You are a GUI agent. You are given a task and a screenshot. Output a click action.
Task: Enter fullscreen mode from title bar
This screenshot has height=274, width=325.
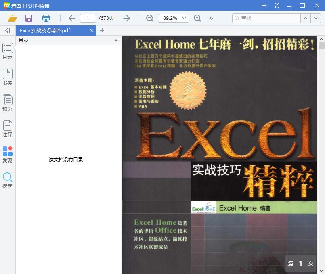[x=277, y=5]
